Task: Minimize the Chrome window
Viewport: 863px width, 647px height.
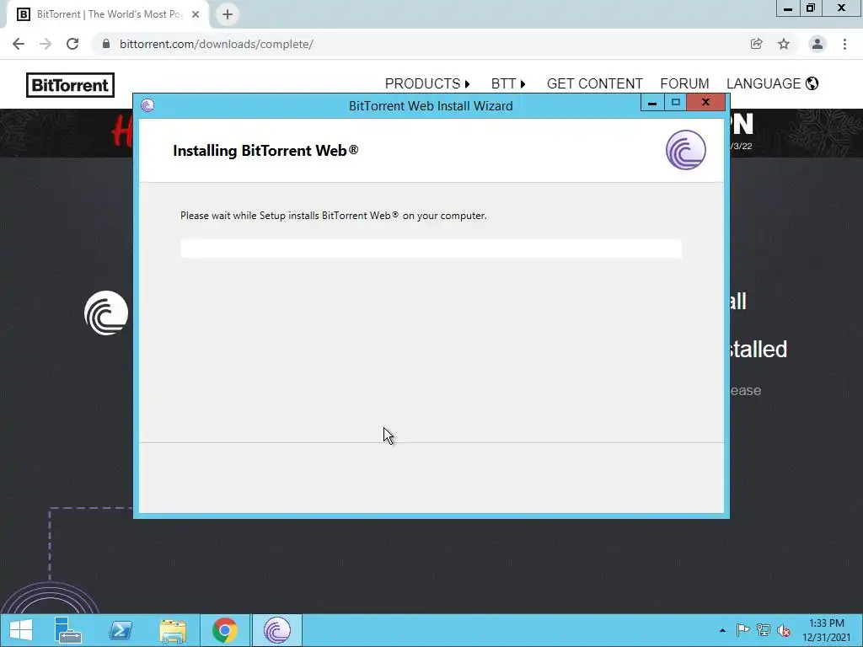Action: point(788,8)
